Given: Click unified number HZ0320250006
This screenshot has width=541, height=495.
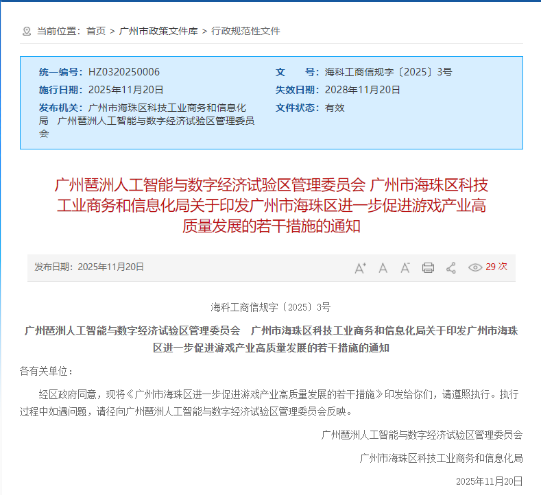Looking at the screenshot, I should pos(124,72).
